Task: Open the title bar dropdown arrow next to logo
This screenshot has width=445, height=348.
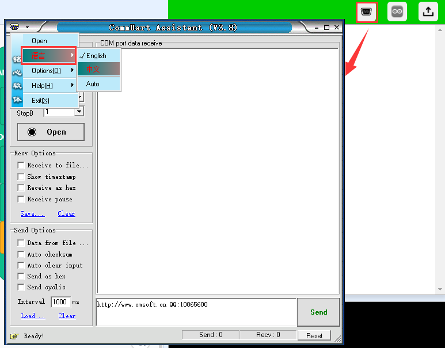Action: tap(27, 27)
